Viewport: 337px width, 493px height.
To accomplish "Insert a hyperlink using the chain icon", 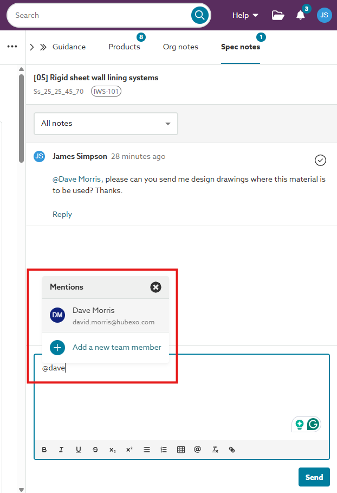I will click(231, 449).
